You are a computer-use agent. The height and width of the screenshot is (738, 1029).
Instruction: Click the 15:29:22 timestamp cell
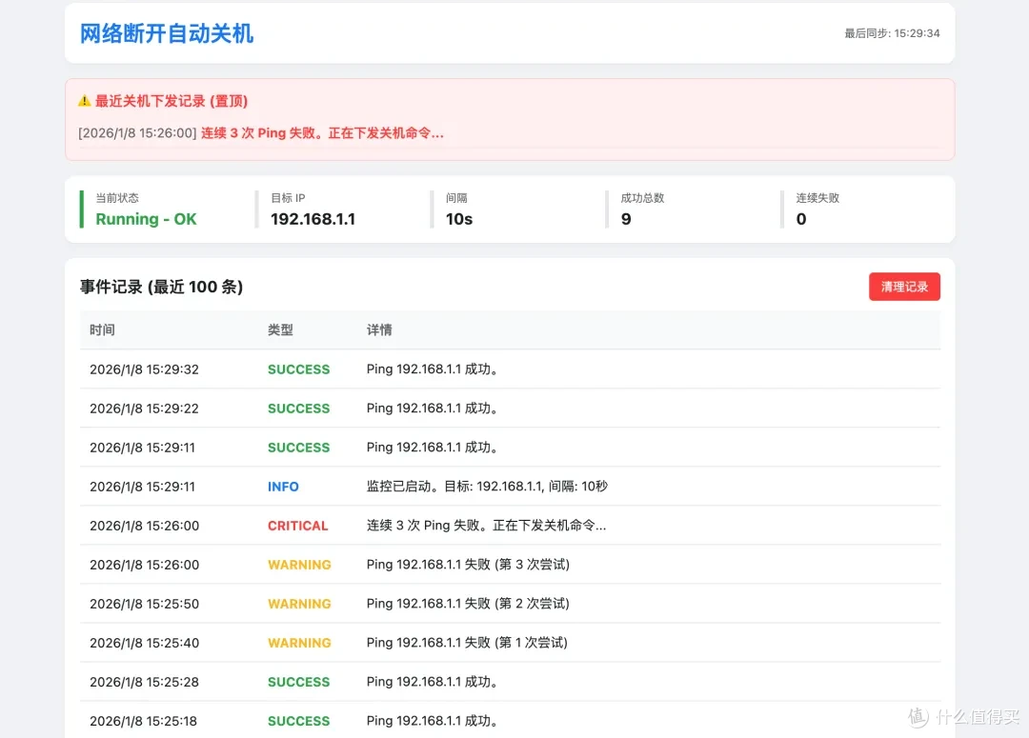coord(145,409)
